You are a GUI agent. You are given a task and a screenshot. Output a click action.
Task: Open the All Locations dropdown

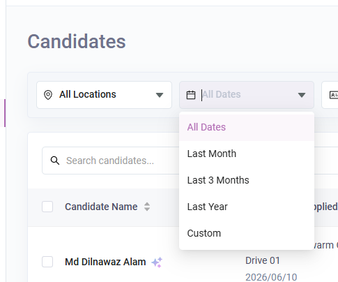[104, 95]
